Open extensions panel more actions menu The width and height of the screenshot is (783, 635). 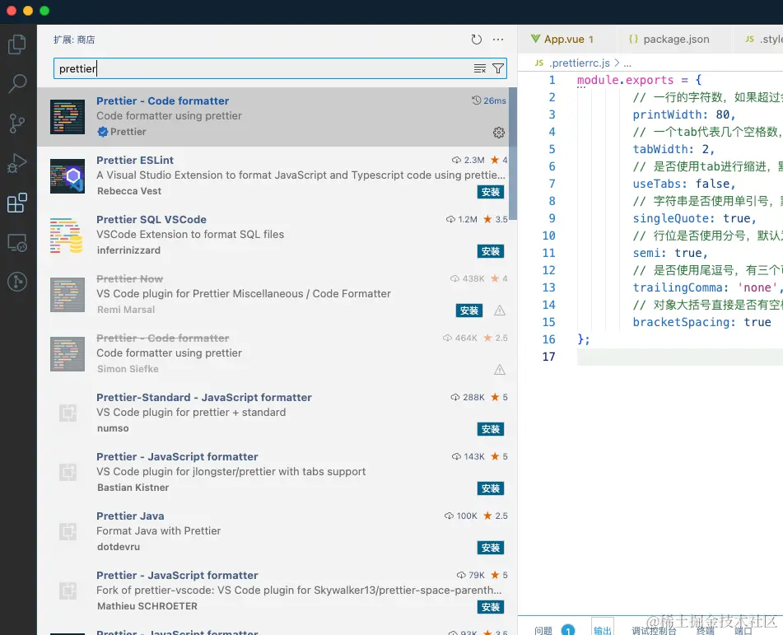498,40
